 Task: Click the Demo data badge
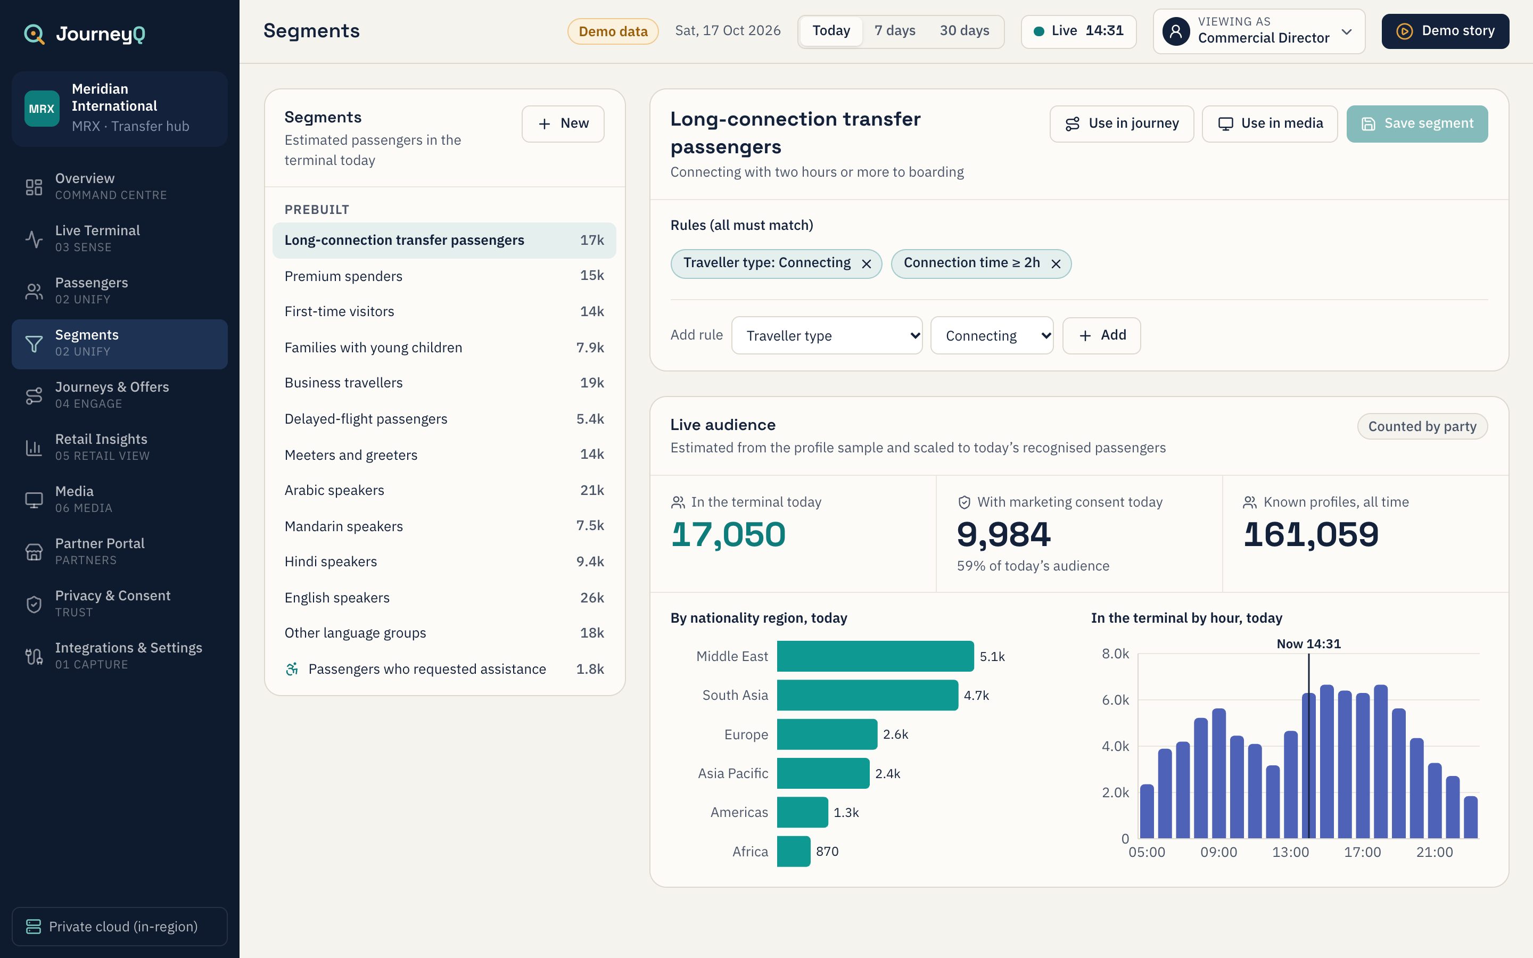click(613, 32)
